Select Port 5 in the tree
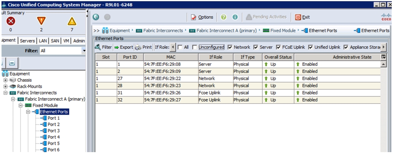The width and height of the screenshot is (394, 167). click(54, 144)
